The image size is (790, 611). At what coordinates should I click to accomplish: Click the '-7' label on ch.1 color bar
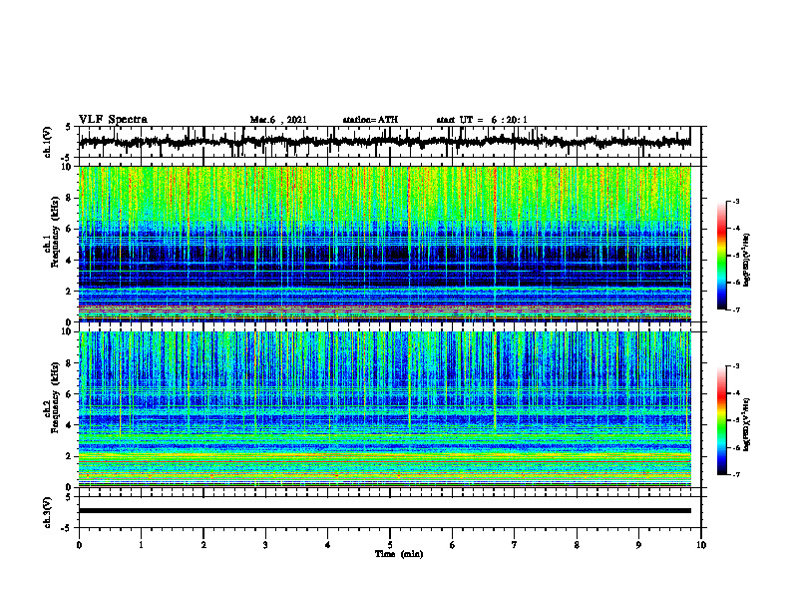736,309
